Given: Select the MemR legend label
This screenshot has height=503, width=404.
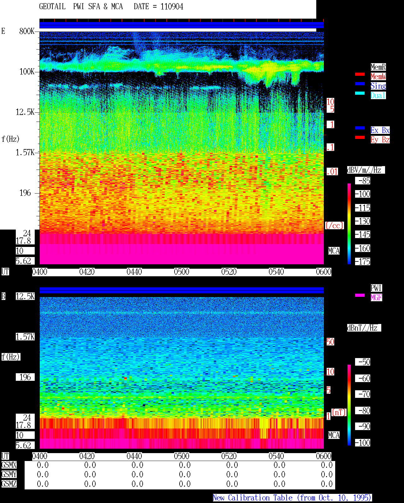Looking at the screenshot, I should (378, 67).
